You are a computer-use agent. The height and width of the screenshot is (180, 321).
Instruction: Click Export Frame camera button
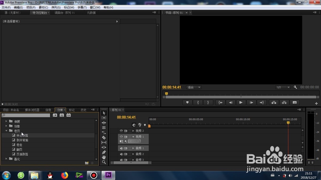point(295,102)
